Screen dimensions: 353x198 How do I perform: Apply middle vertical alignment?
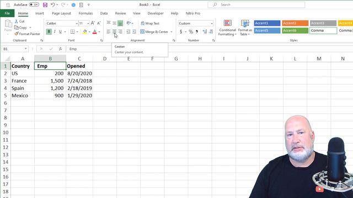click(x=114, y=23)
